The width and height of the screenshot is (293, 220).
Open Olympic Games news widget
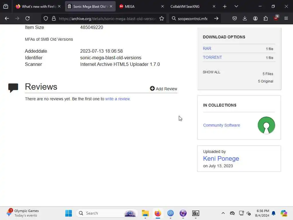[x=22, y=213]
